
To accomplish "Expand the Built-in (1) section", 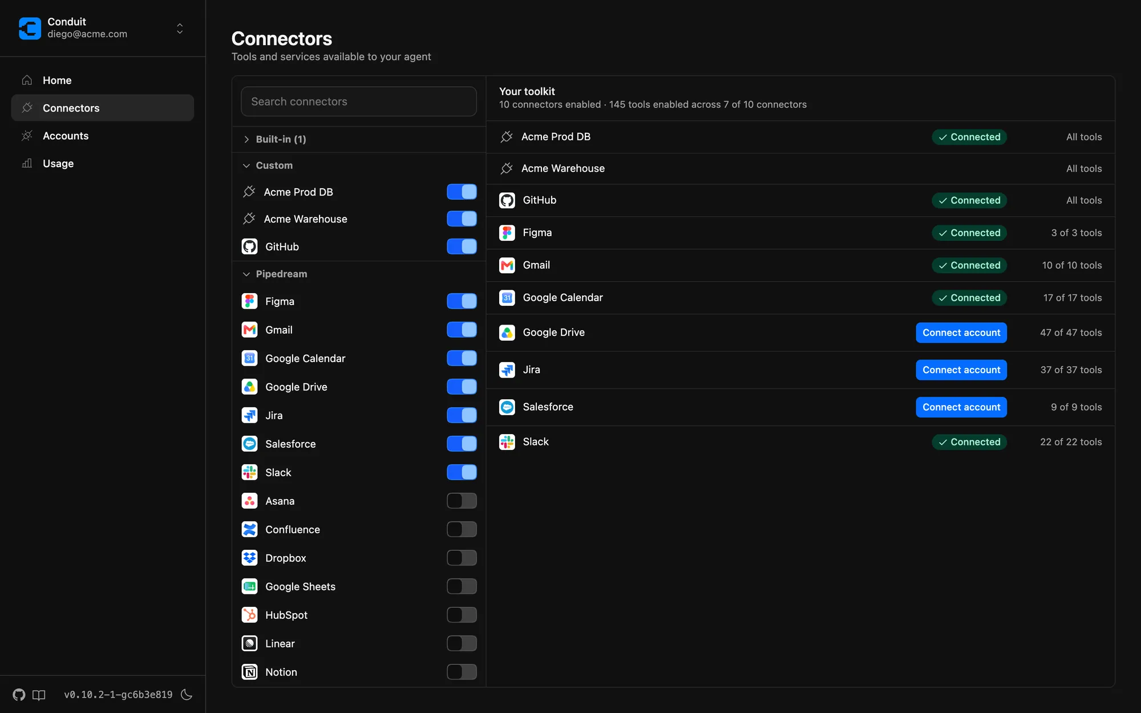I will point(359,139).
